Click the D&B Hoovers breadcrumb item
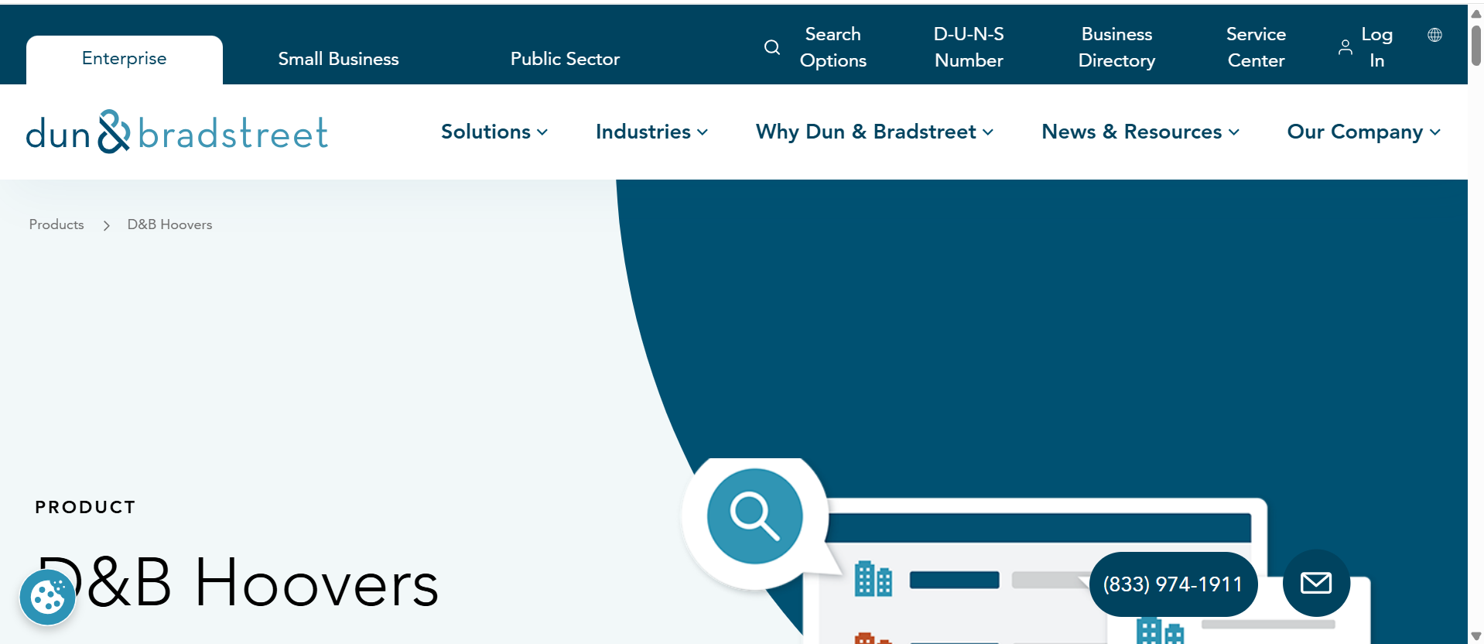 (x=169, y=224)
